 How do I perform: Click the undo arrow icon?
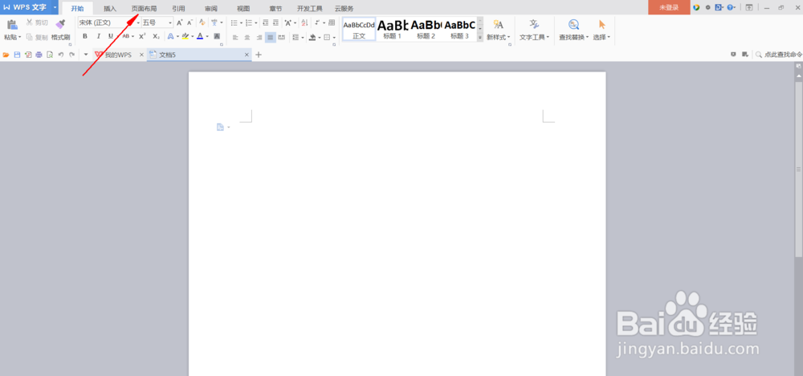tap(61, 55)
